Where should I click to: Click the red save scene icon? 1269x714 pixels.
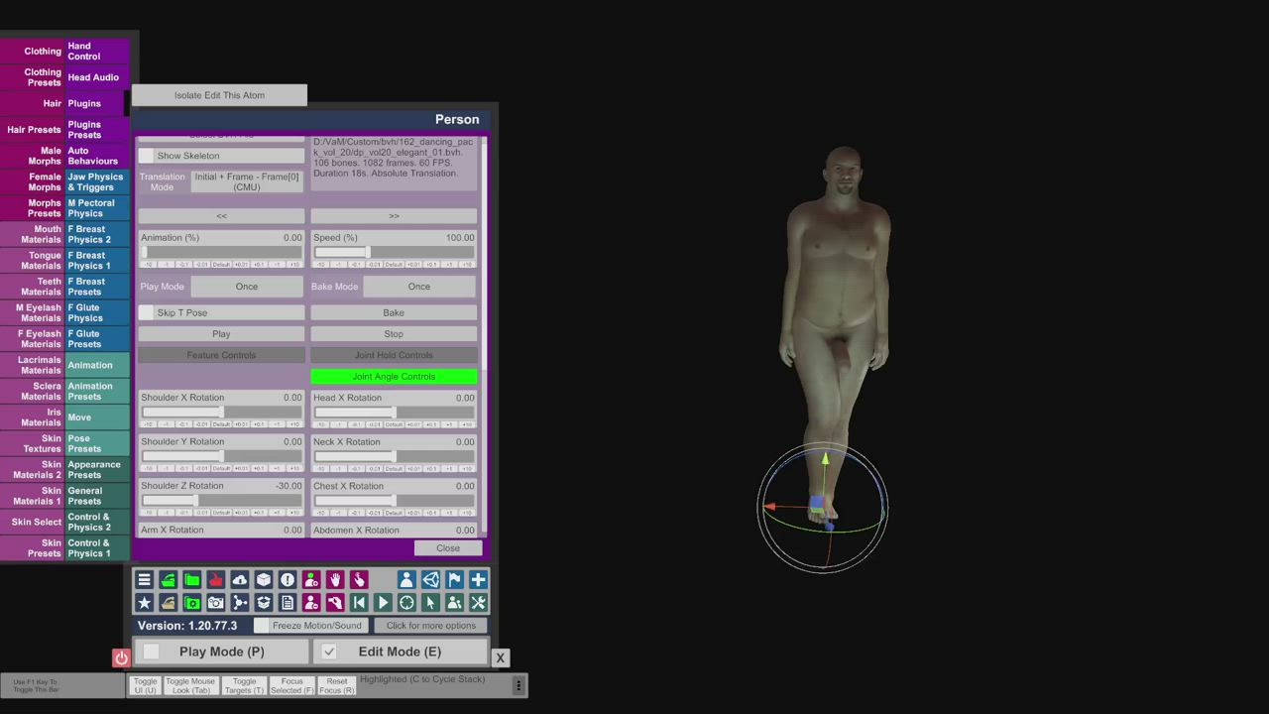point(216,580)
